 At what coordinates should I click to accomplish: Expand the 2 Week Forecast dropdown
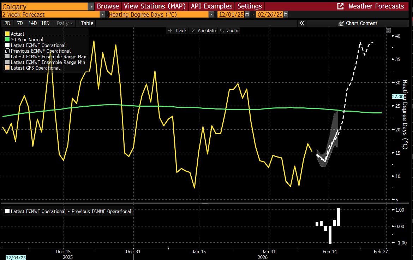(102, 14)
